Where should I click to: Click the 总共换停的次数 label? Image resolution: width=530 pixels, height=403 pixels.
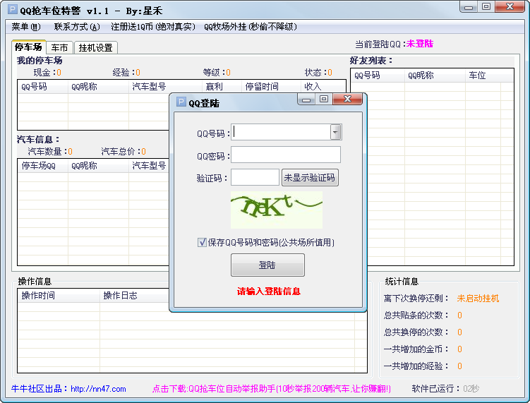[416, 332]
